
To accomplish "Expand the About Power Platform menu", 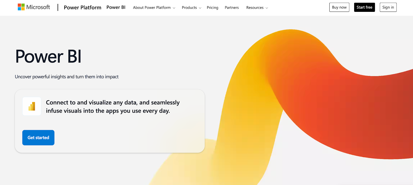I will coord(154,8).
